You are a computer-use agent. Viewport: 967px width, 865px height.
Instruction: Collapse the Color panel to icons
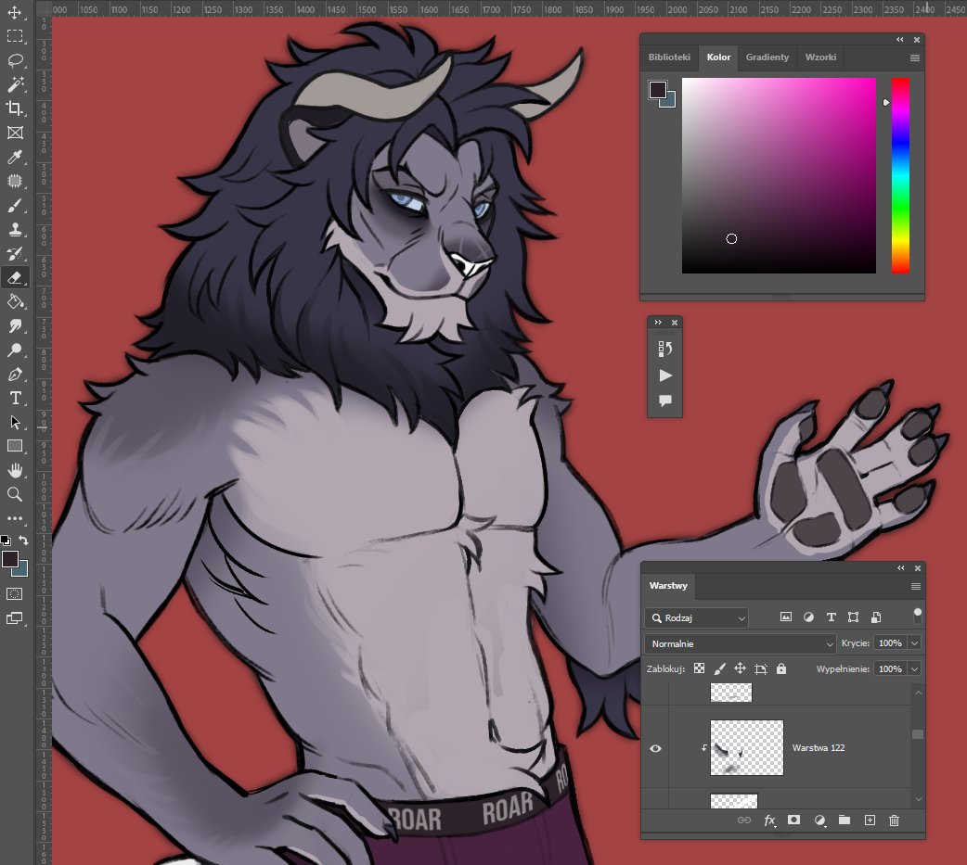(x=900, y=40)
